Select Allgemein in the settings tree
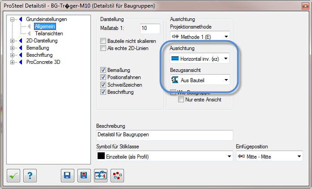Screen dimensions: 312x189 click(45, 26)
